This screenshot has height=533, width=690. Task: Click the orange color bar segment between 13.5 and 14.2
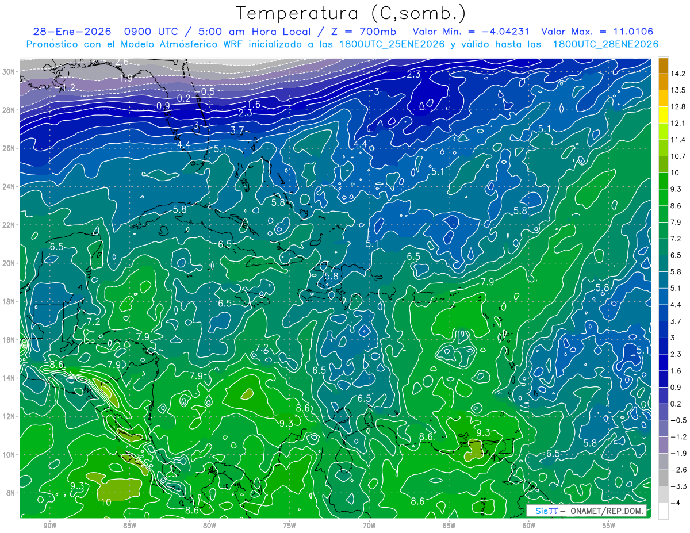pyautogui.click(x=663, y=81)
